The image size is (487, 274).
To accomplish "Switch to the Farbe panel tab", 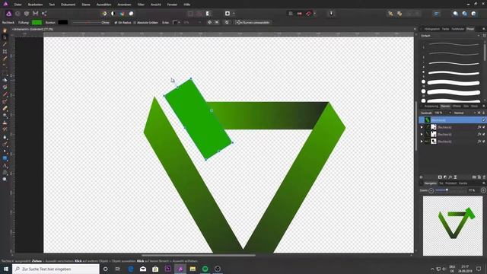I will [446, 29].
